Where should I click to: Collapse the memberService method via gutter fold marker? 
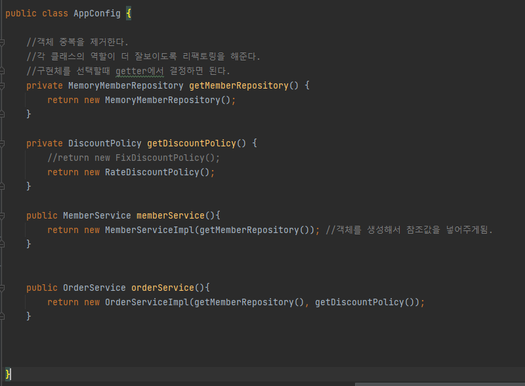(x=2, y=215)
